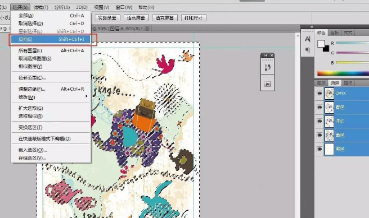Switch to the 路径 tab
The height and width of the screenshot is (218, 369).
(x=348, y=83)
